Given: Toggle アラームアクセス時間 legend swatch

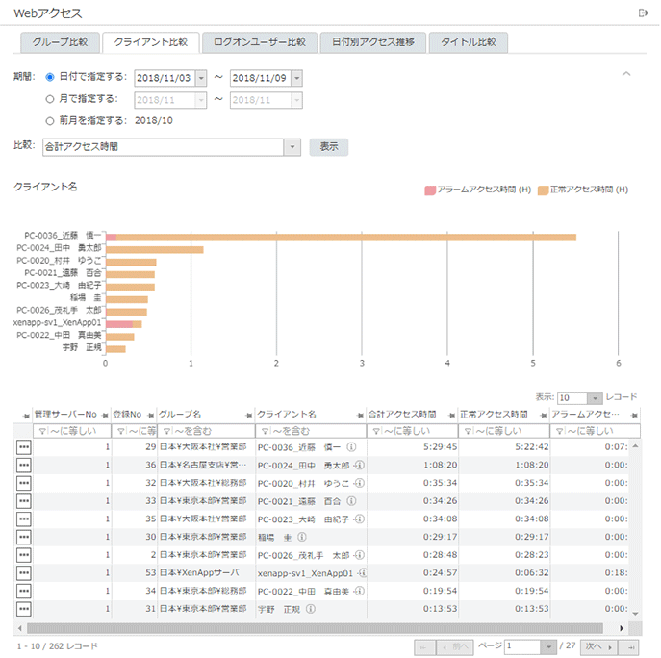Looking at the screenshot, I should point(430,190).
